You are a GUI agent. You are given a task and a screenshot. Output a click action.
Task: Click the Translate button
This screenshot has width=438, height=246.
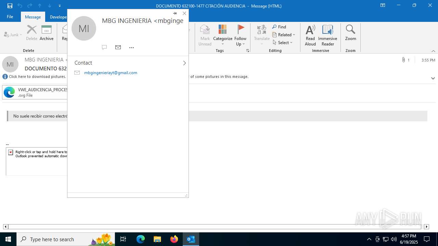262,35
